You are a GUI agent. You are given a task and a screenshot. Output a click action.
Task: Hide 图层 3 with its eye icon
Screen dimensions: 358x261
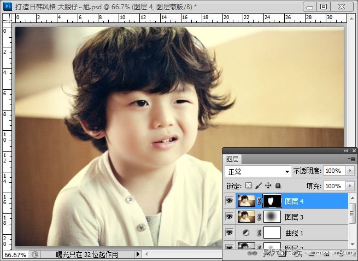click(229, 217)
